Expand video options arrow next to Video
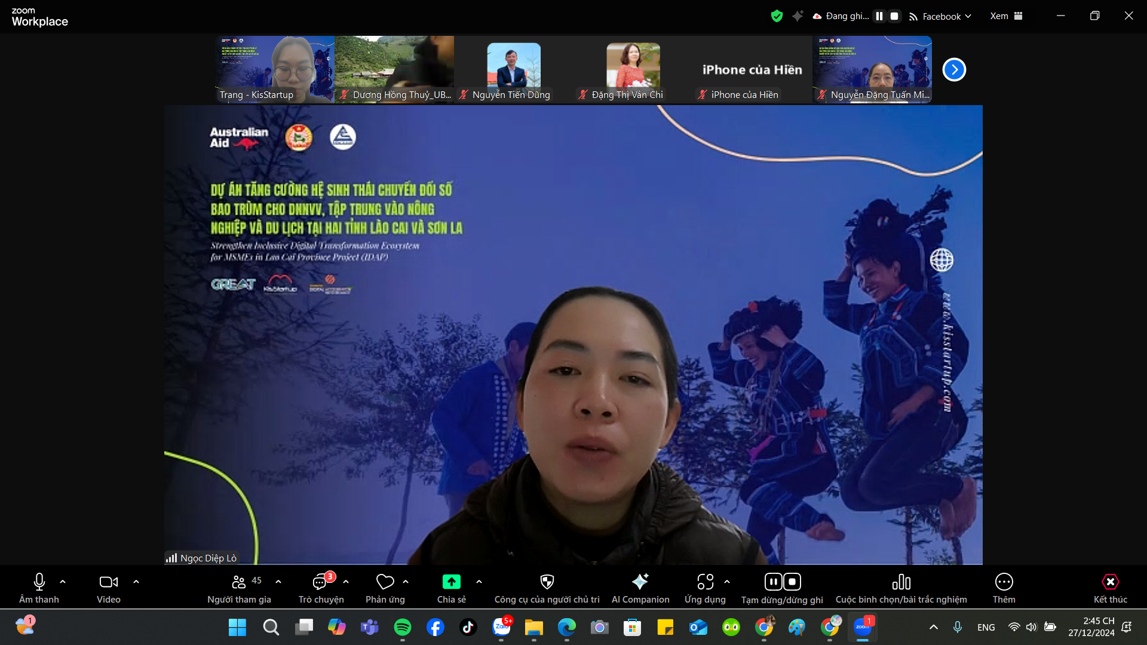This screenshot has width=1147, height=645. pos(136,582)
